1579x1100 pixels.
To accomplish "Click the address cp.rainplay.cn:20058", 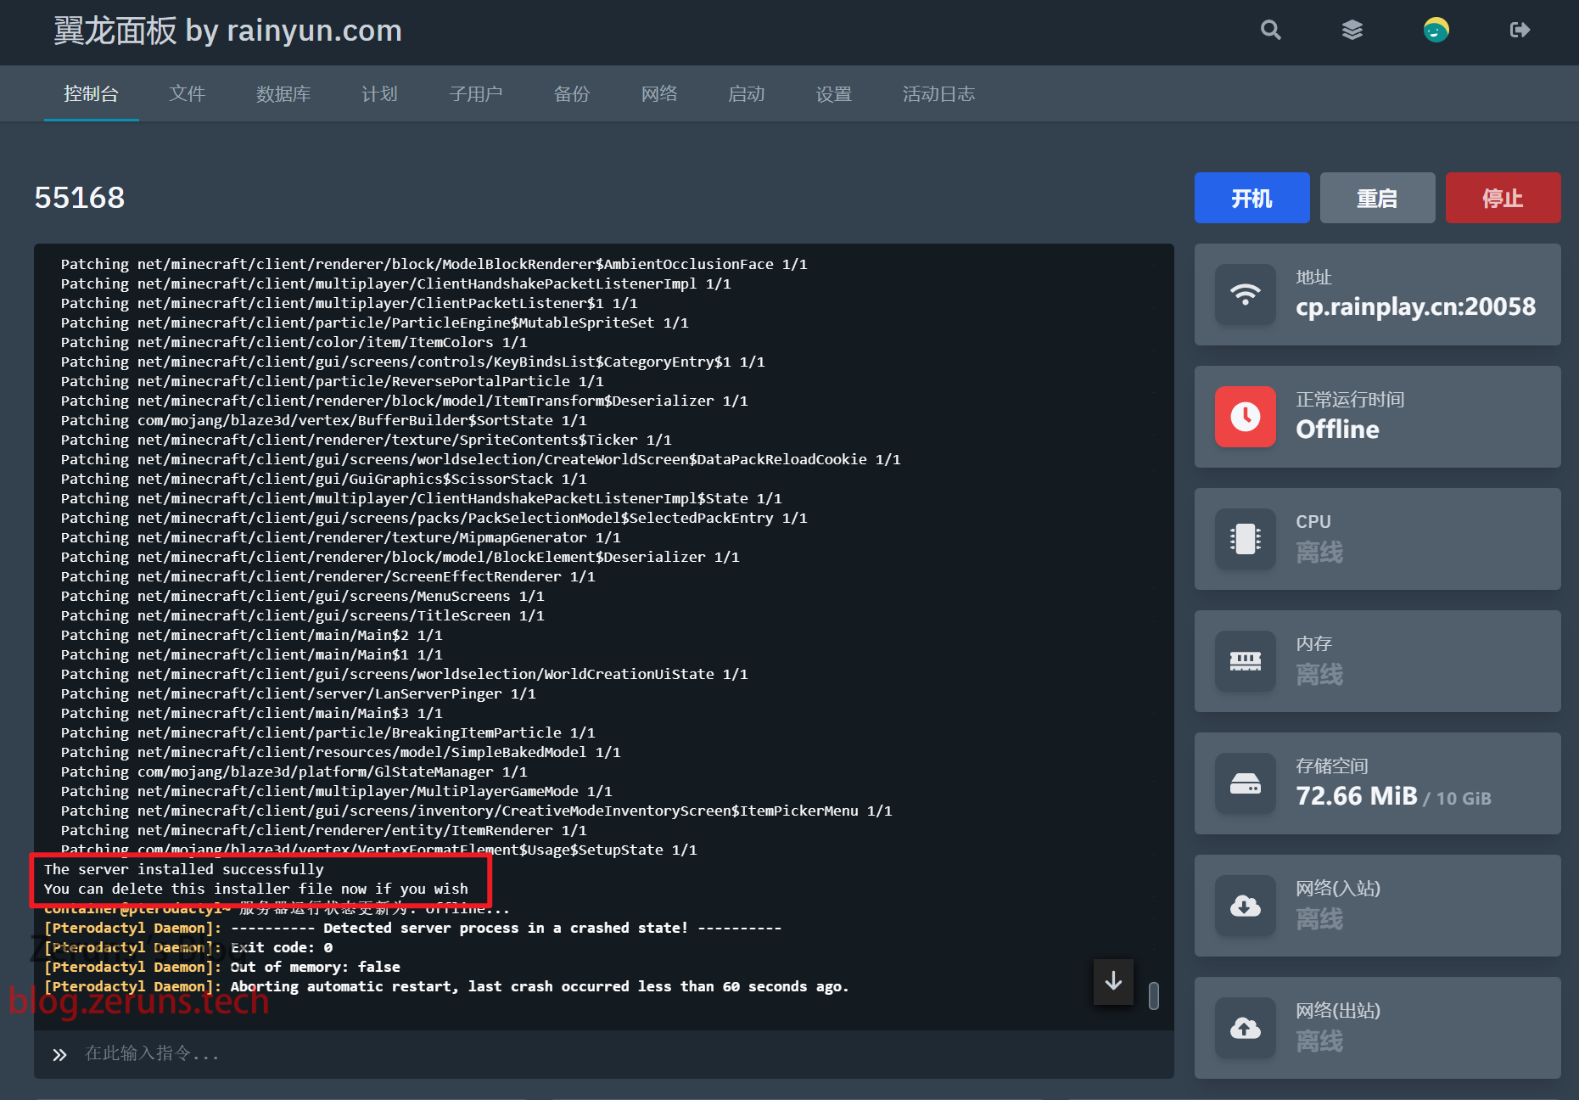I will 1415,306.
